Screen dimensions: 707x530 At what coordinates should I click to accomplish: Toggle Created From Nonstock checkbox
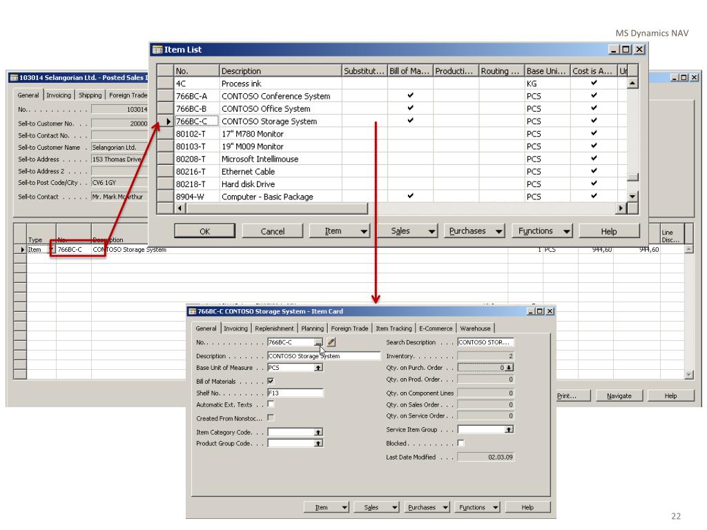[271, 418]
